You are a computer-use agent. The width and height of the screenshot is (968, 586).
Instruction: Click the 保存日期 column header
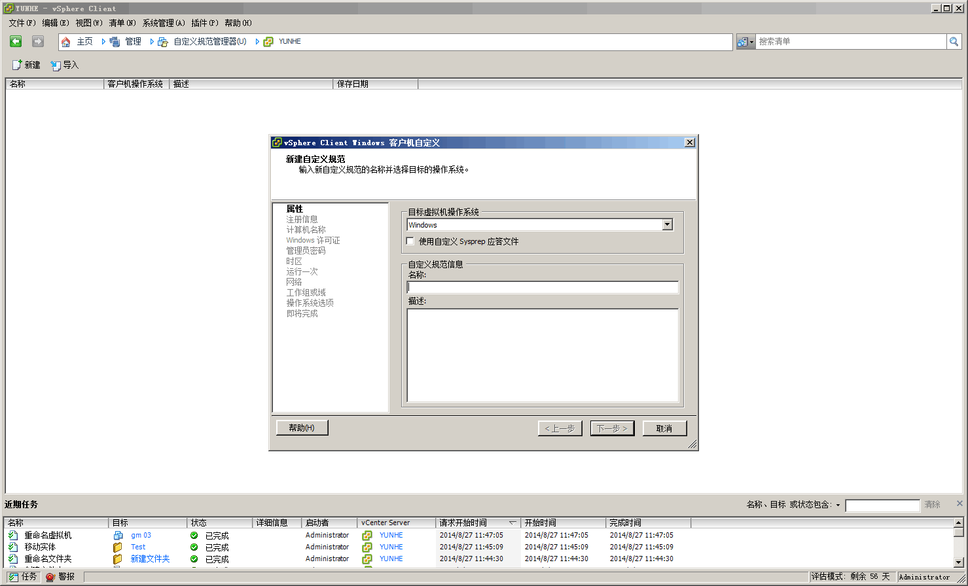coord(376,84)
